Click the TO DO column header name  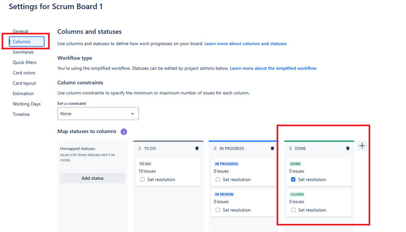pyautogui.click(x=150, y=148)
